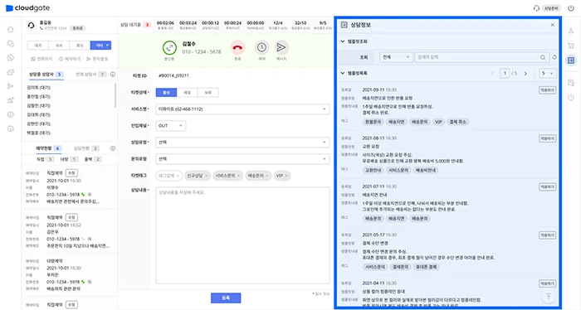This screenshot has height=310, width=581.
Task: Switch to the 상담현황 tab
Action: (x=86, y=148)
